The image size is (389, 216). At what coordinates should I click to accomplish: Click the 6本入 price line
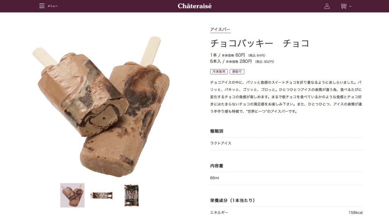tap(242, 61)
